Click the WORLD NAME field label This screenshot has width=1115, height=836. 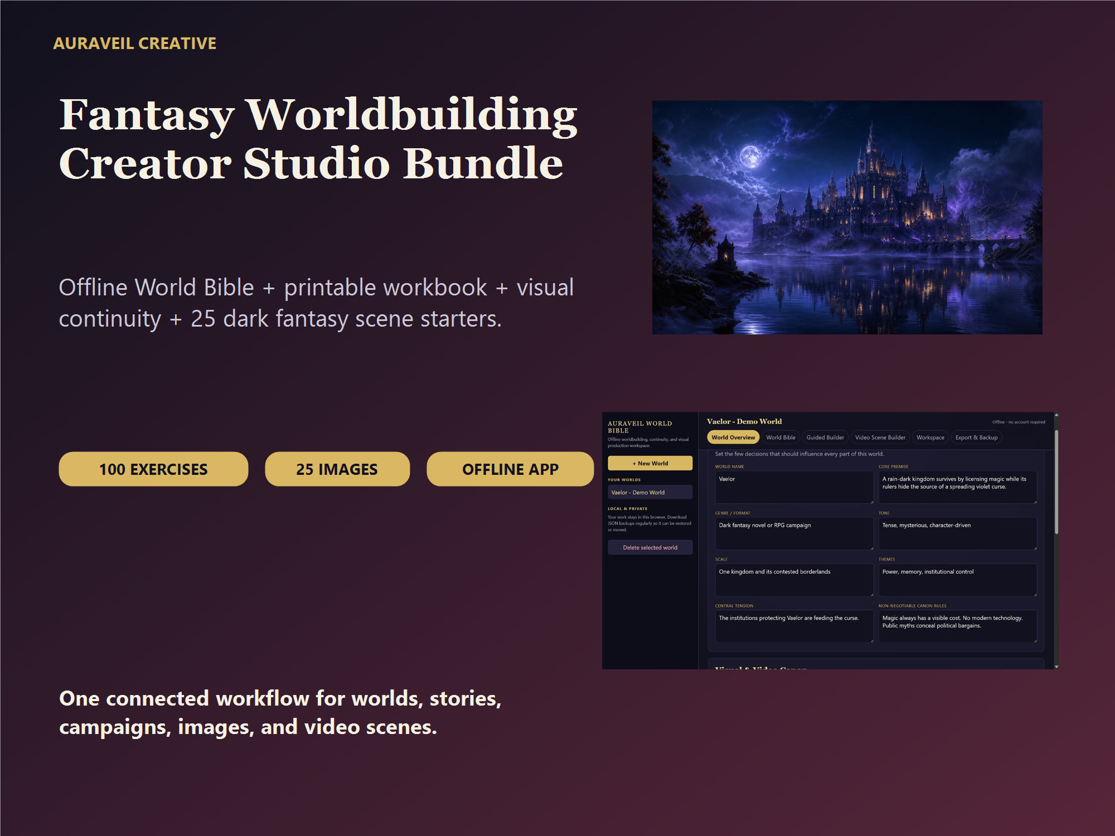(x=729, y=466)
